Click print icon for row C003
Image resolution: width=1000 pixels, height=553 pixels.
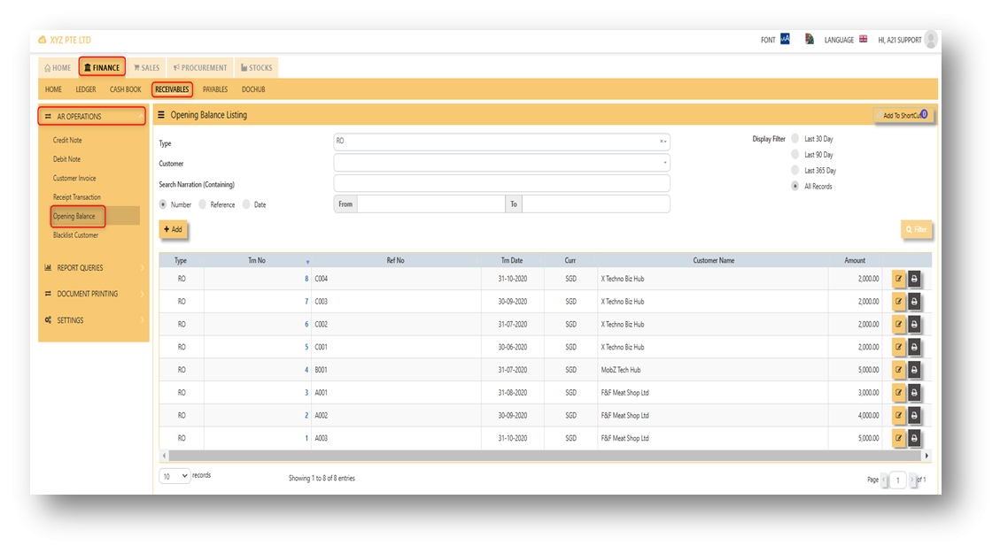coord(914,302)
